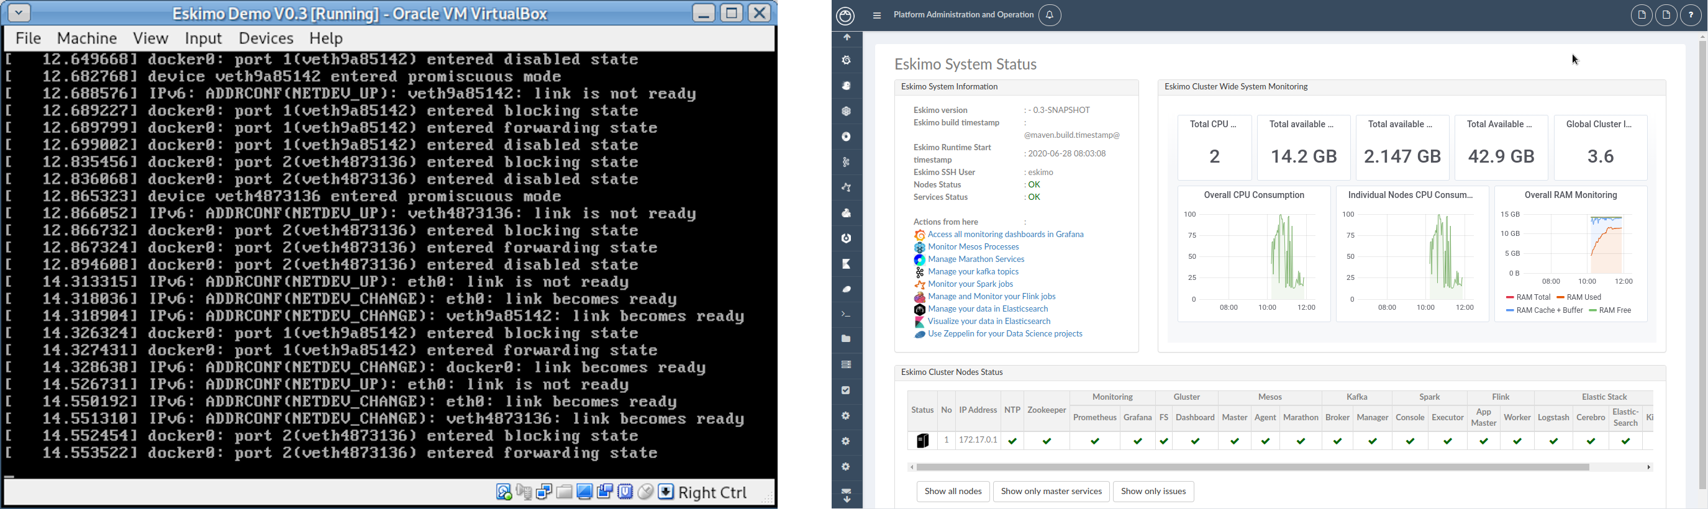The image size is (1708, 509).
Task: Toggle the hamburger menu in Eskimo header
Action: coord(876,16)
